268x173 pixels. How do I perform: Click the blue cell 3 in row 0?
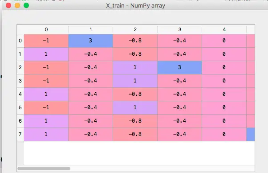point(90,41)
